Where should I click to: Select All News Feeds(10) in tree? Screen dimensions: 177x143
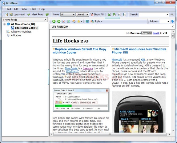pos(23,24)
